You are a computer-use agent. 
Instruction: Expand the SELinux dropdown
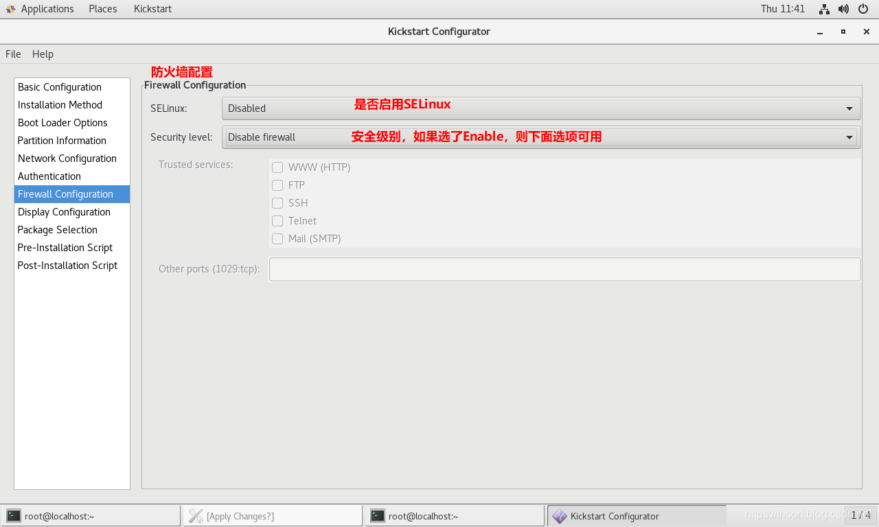pos(540,108)
